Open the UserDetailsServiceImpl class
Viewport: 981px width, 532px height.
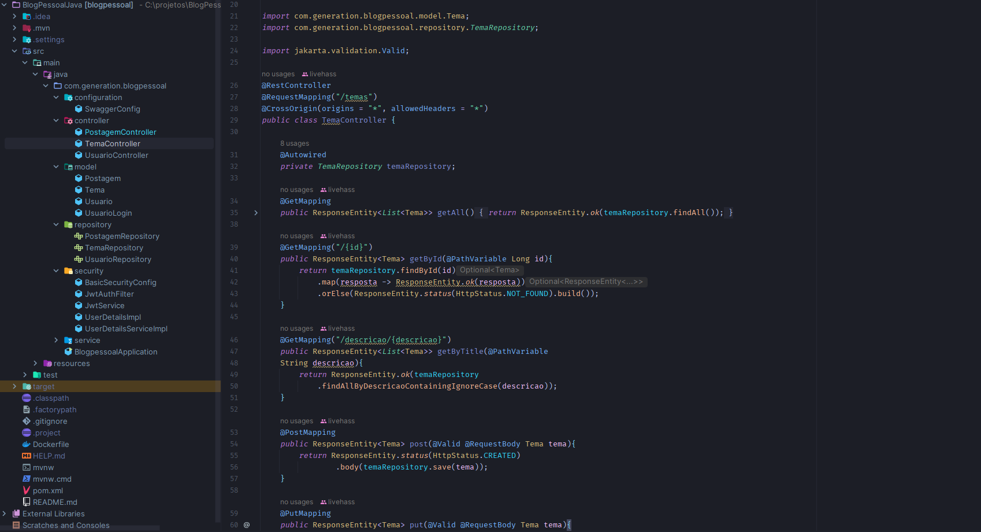pyautogui.click(x=126, y=328)
